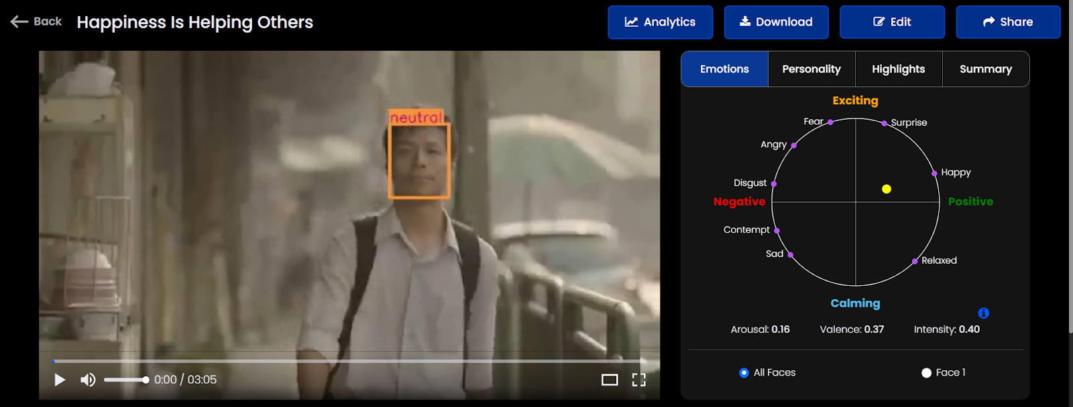Click the 'neutral' emotion label on the video
The height and width of the screenshot is (407, 1073).
click(416, 117)
